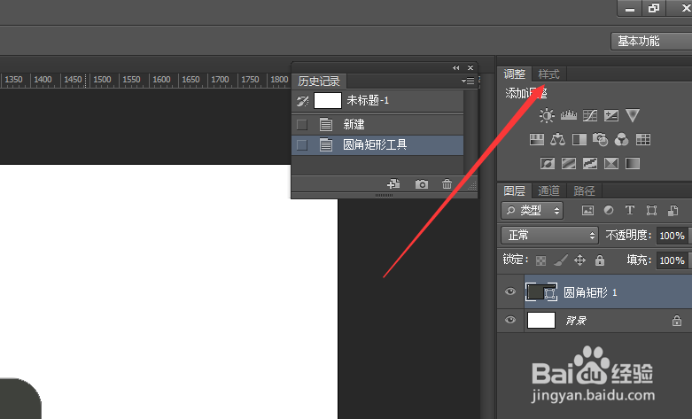Image resolution: width=692 pixels, height=419 pixels.
Task: Click the 不透明度 opacity value field
Action: click(x=672, y=236)
